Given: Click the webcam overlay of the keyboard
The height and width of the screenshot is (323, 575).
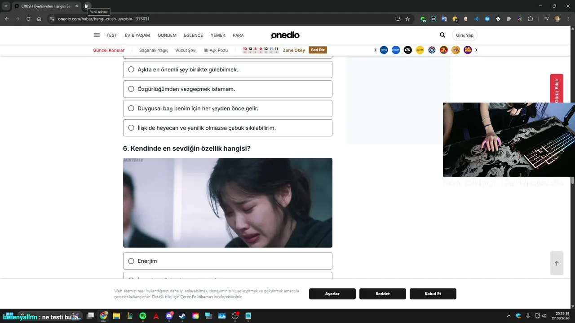Looking at the screenshot, I should point(509,140).
